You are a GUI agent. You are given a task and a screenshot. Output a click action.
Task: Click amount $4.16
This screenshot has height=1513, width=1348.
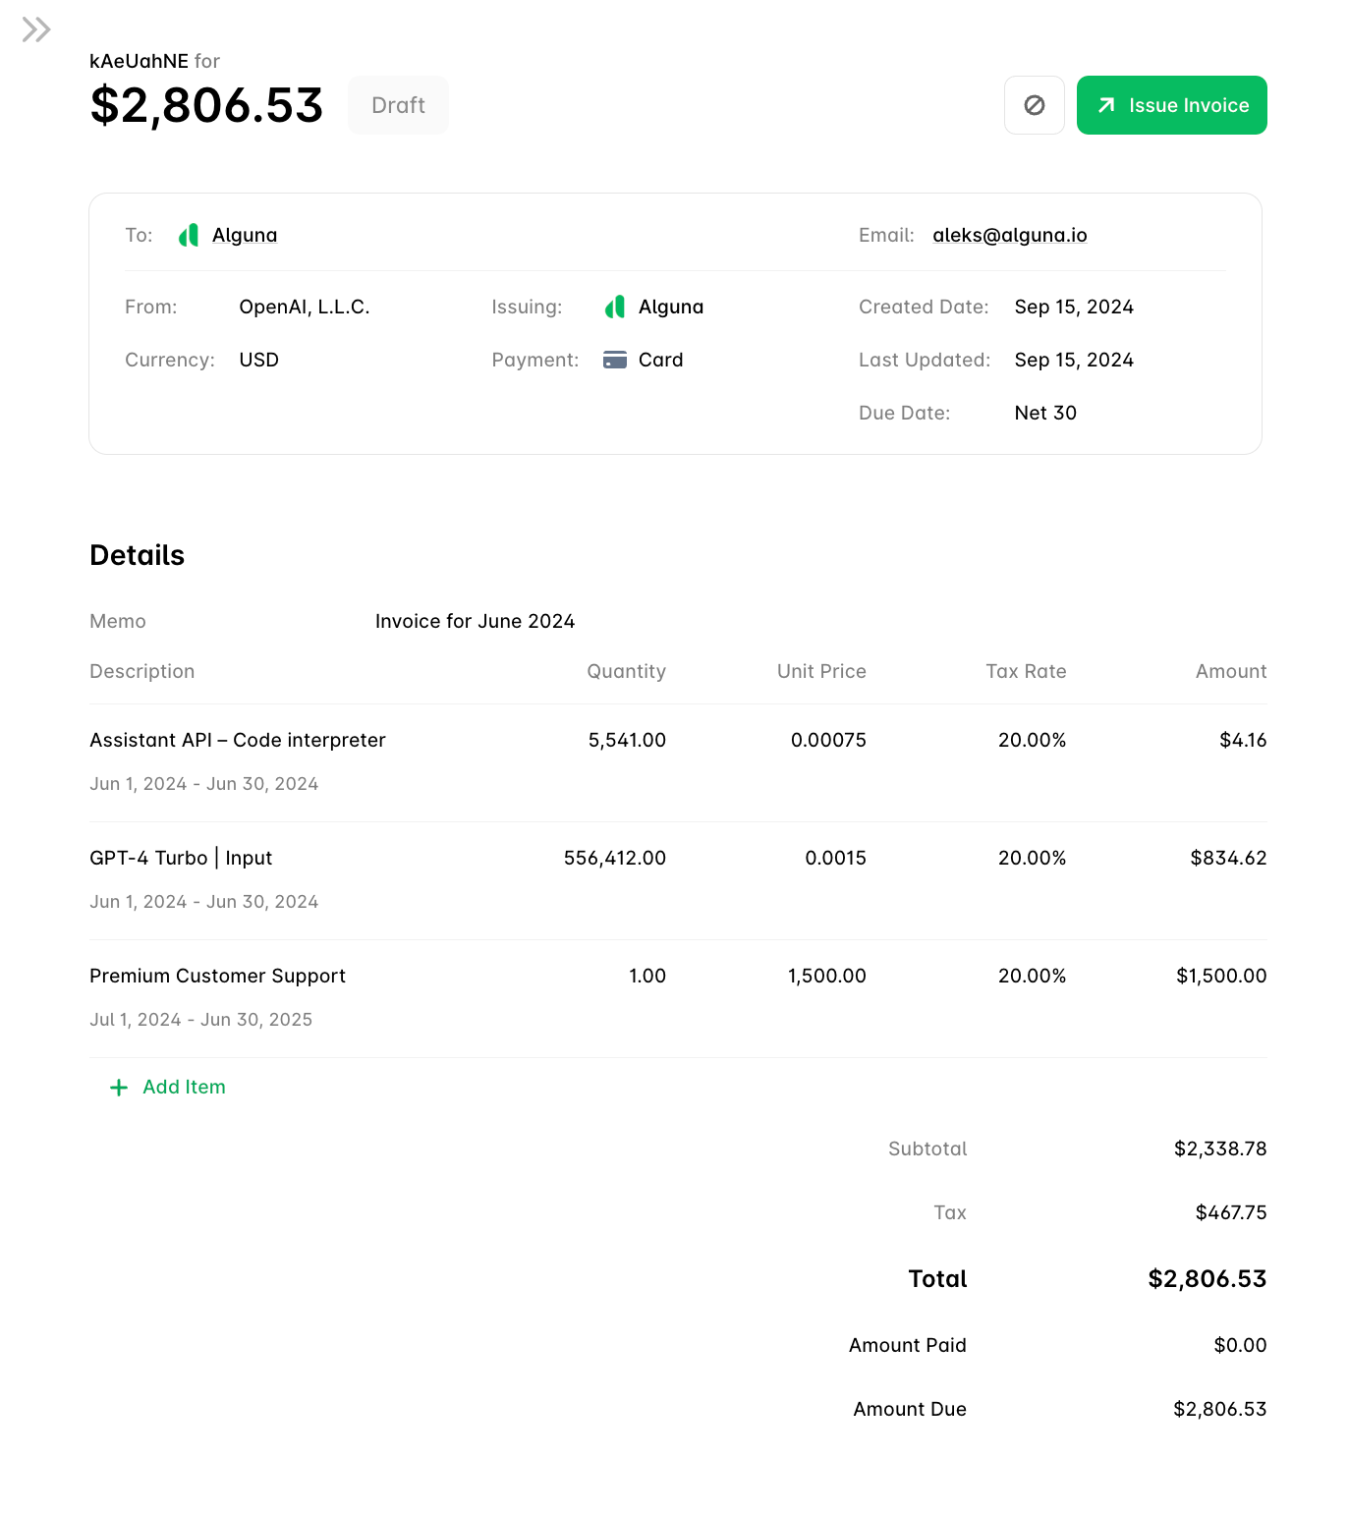[1243, 740]
